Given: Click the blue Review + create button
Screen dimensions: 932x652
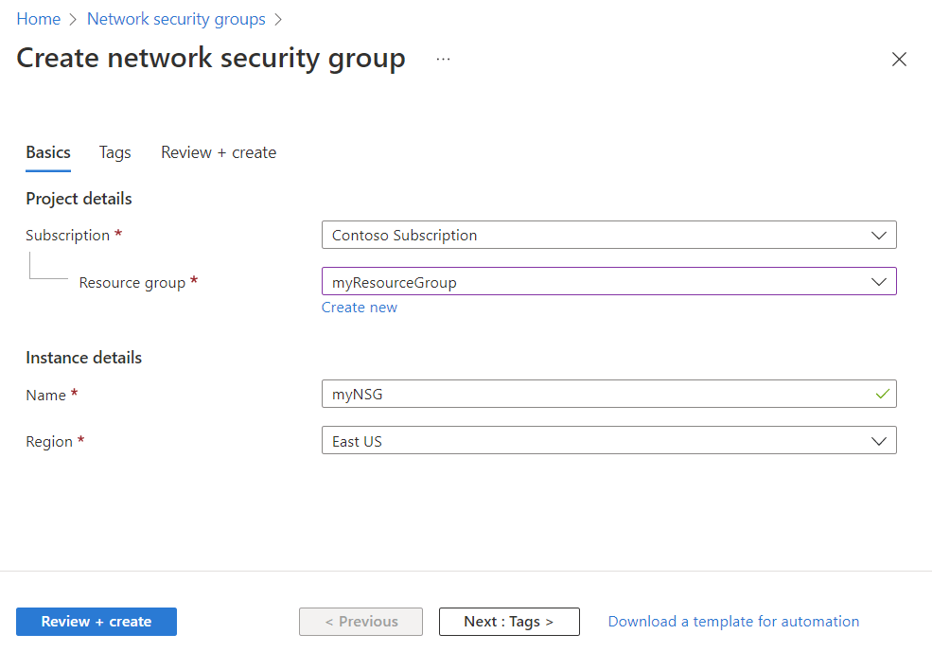Looking at the screenshot, I should click(x=96, y=621).
